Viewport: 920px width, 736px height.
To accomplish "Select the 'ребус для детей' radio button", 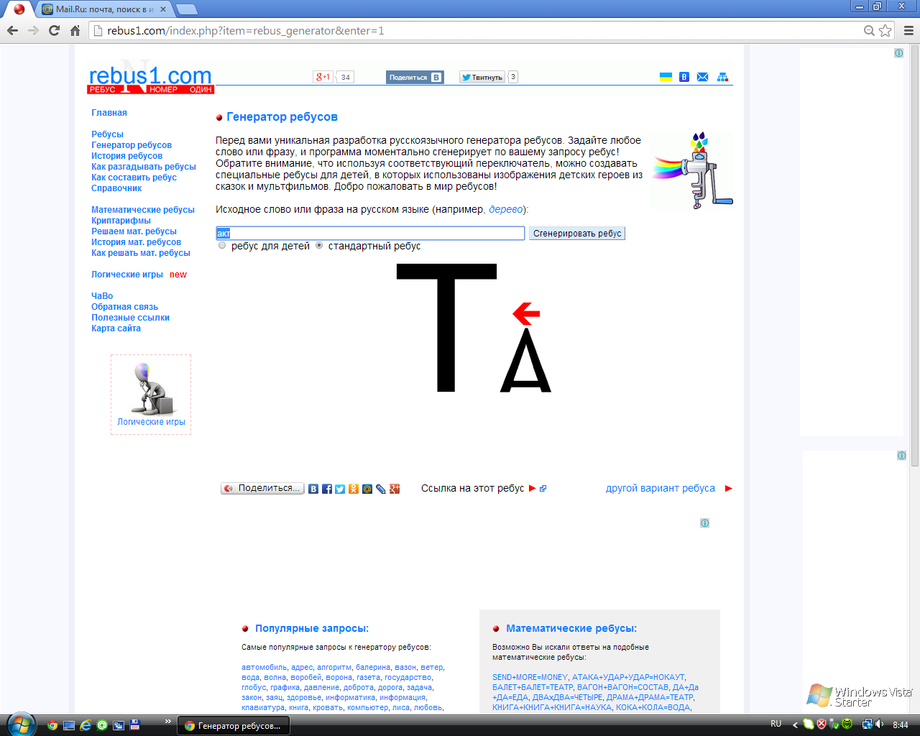I will (x=222, y=246).
